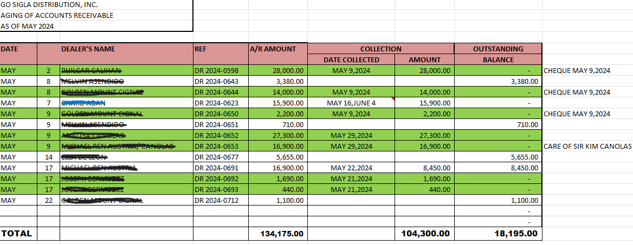This screenshot has width=633, height=245.
Task: Select day number 14 cell for DR 2024-0677
Action: click(x=48, y=157)
